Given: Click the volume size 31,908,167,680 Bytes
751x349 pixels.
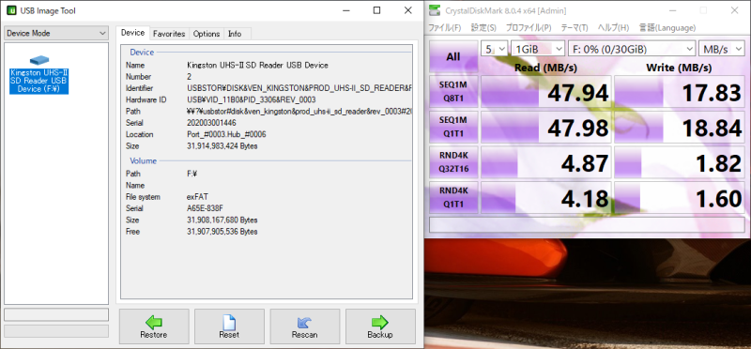Looking at the screenshot, I should (x=222, y=220).
